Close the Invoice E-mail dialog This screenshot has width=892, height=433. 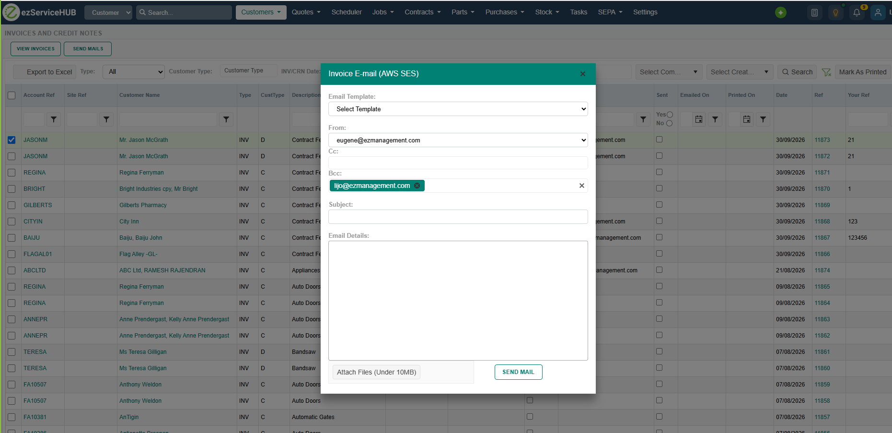(583, 74)
